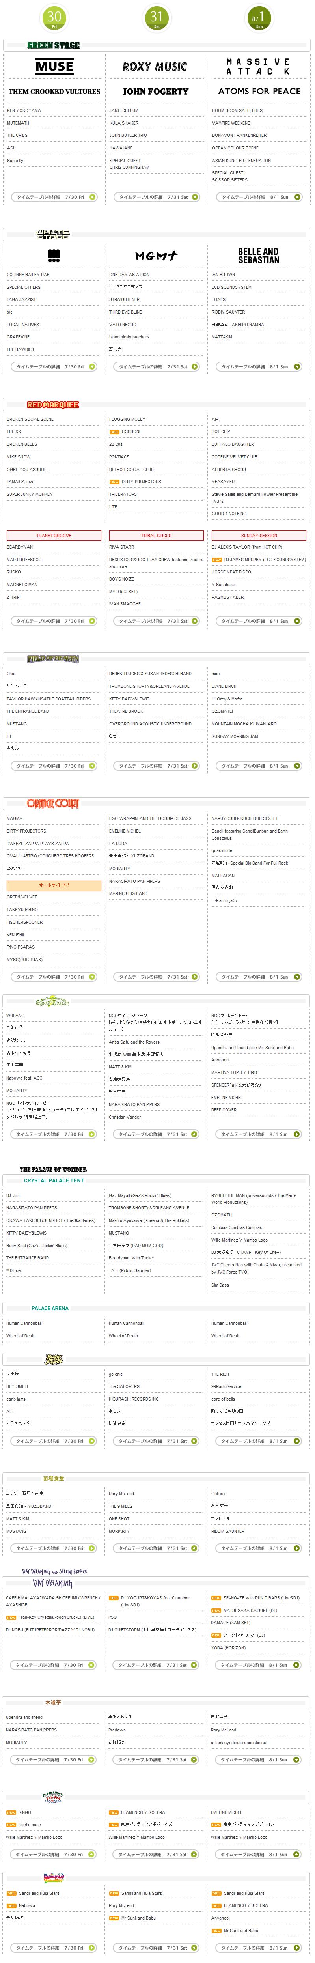Click the Gypsy Avalon logo heading

(x=52, y=1001)
